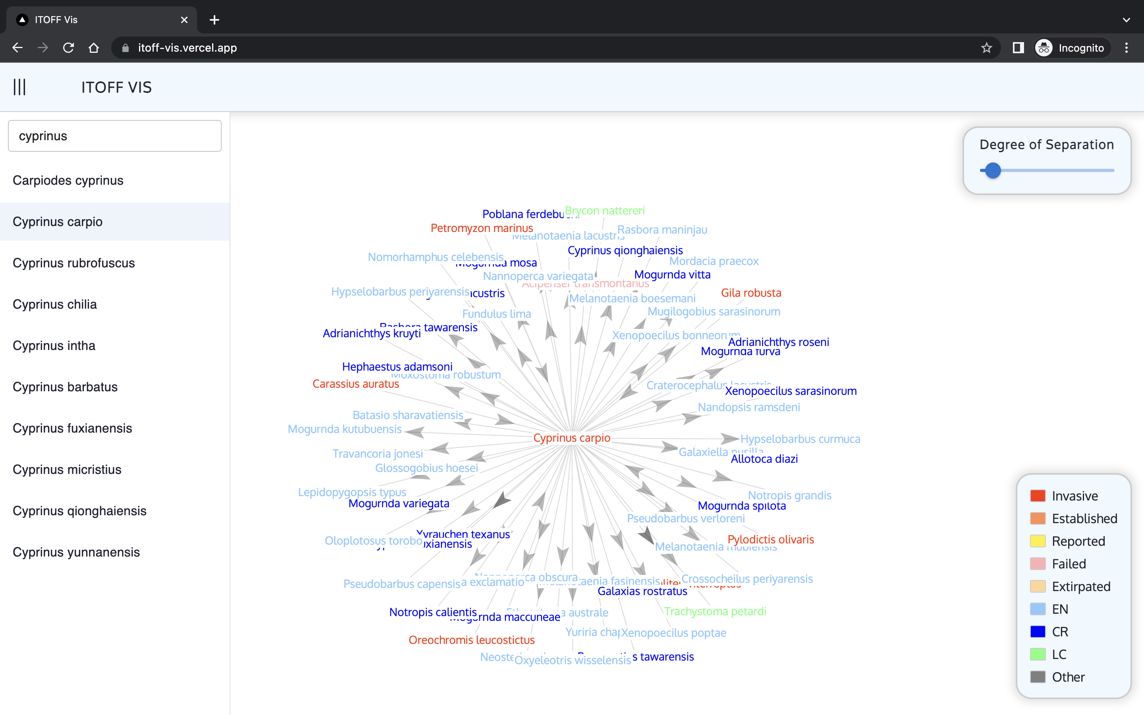The width and height of the screenshot is (1144, 715).
Task: Go back with the browser back arrow
Action: (x=17, y=48)
